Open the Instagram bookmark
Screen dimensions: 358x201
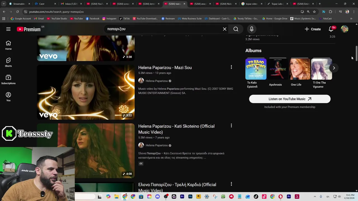[x=109, y=19]
